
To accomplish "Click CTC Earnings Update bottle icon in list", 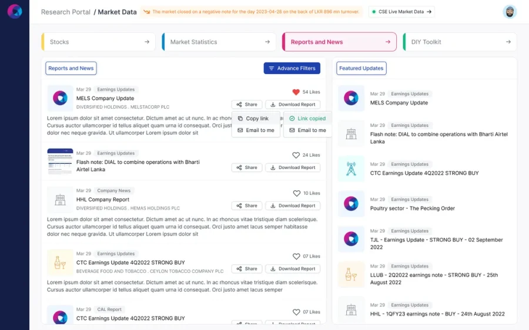I will [60, 262].
